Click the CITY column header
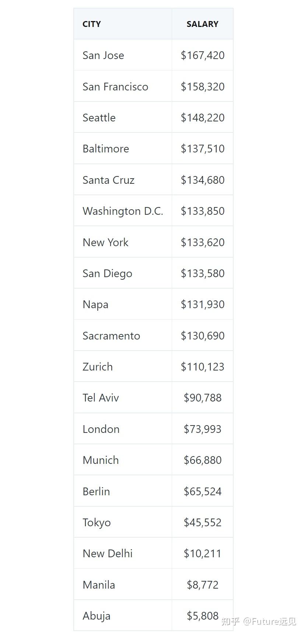Image resolution: width=304 pixels, height=634 pixels. point(92,24)
